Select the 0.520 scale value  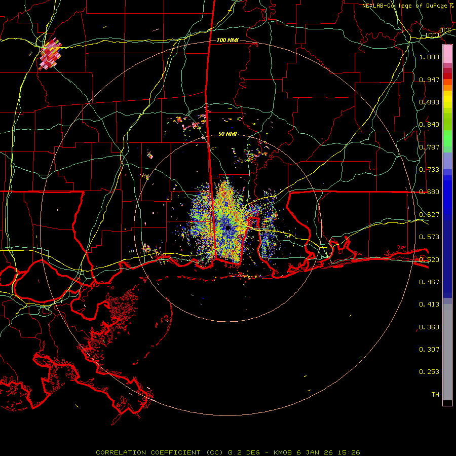[429, 260]
